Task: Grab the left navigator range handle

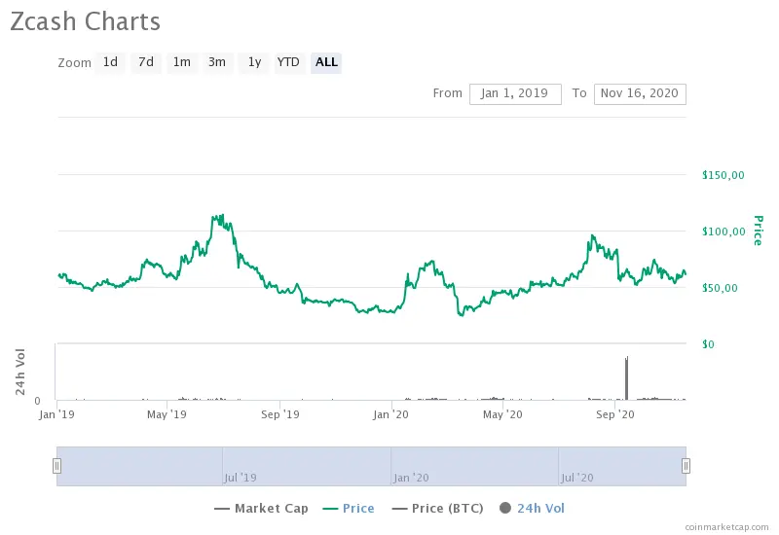Action: (x=56, y=466)
